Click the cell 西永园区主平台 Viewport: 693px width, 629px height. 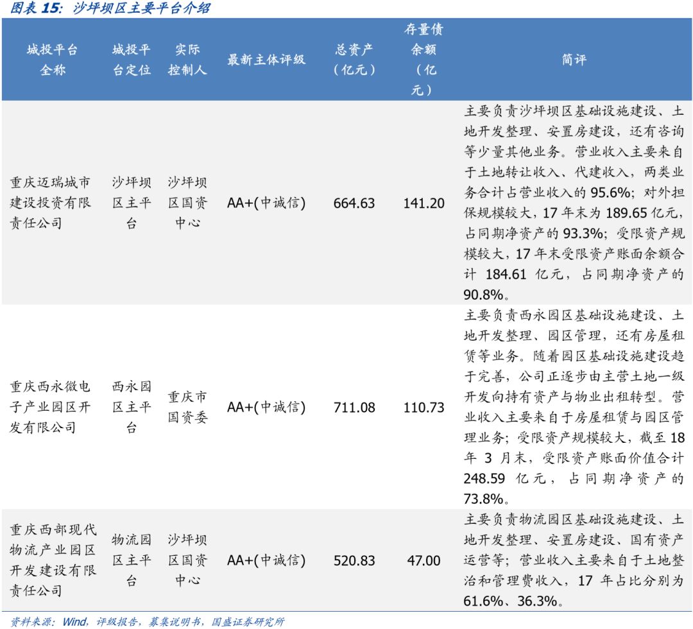coord(132,407)
